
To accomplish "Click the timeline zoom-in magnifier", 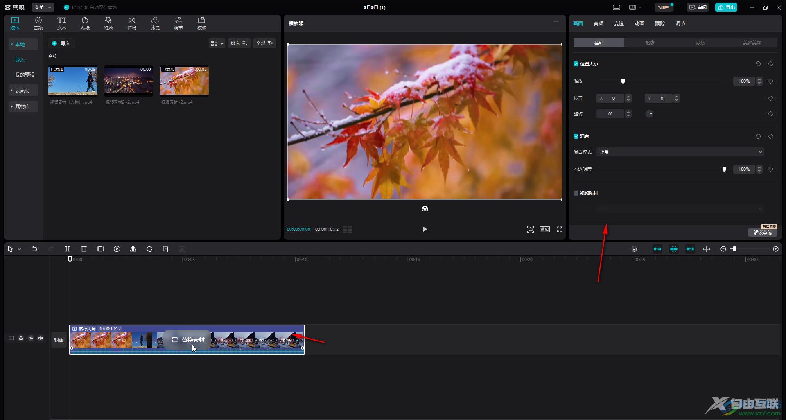I will (776, 249).
